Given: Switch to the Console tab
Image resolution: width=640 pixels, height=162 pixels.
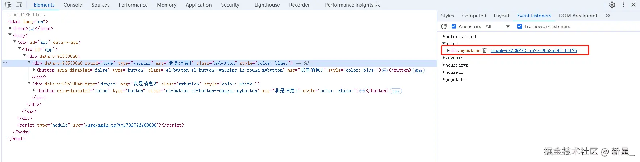Looking at the screenshot, I should click(x=73, y=5).
